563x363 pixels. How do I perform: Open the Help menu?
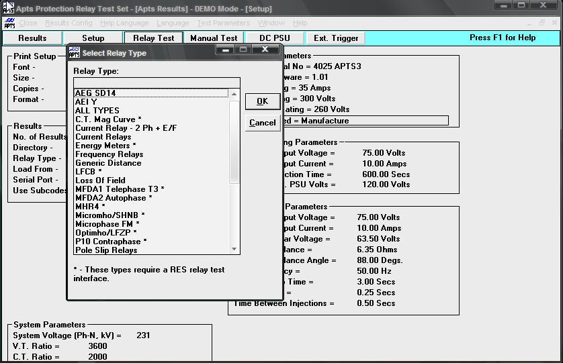(300, 23)
